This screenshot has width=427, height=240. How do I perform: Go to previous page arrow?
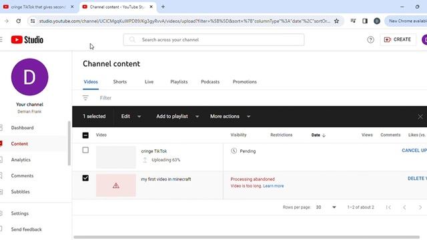(x=404, y=207)
